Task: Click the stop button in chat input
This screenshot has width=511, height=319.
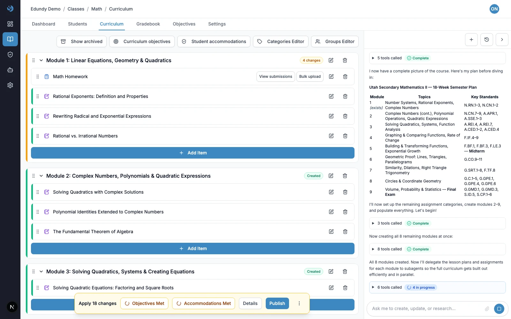Action: (499, 308)
